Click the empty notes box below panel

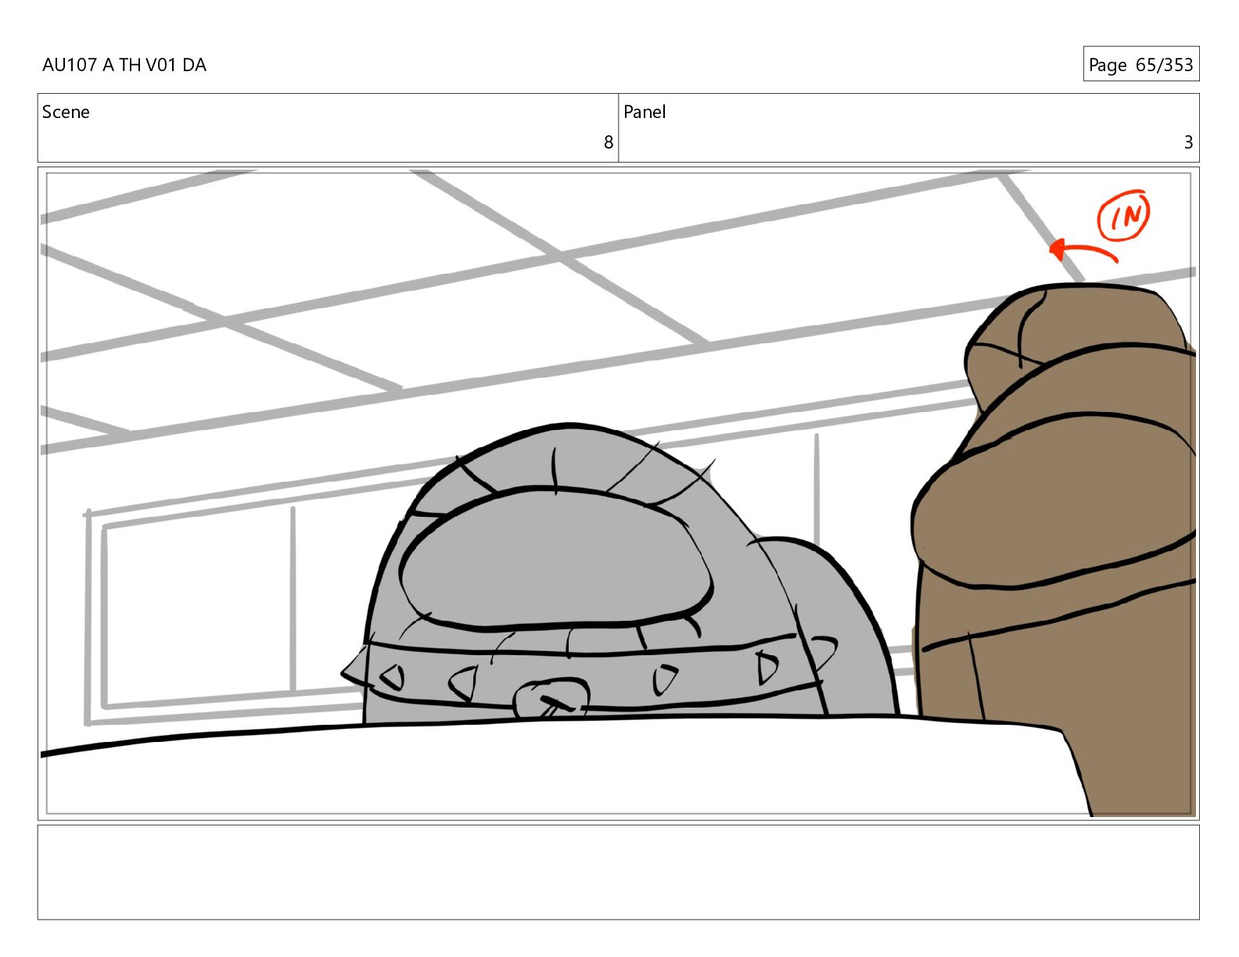coord(618,872)
